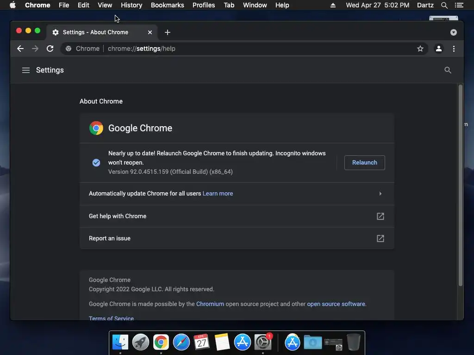Open Notes from the Dock
Screen dimensions: 474x355
pos(222,342)
